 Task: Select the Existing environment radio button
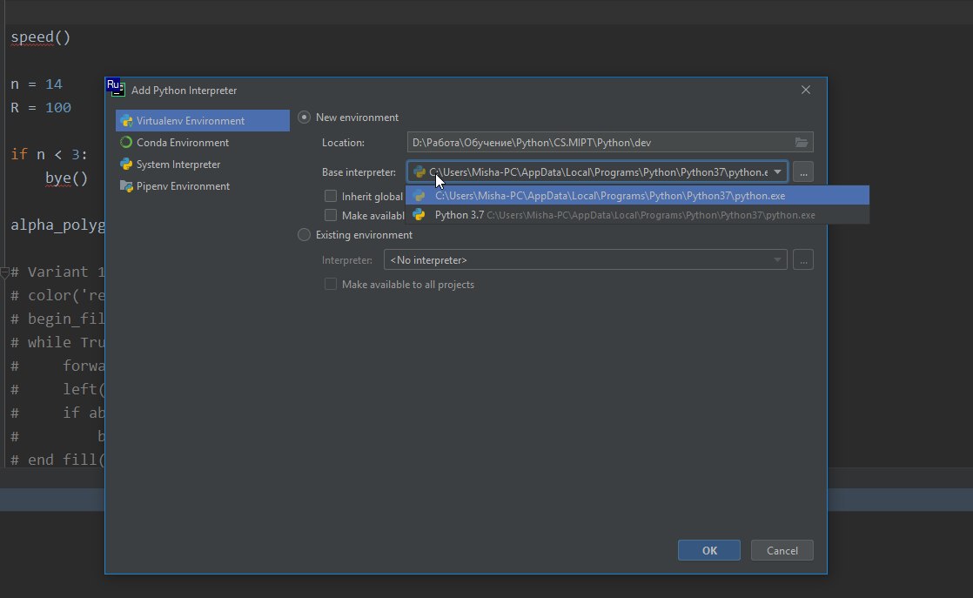pos(304,234)
